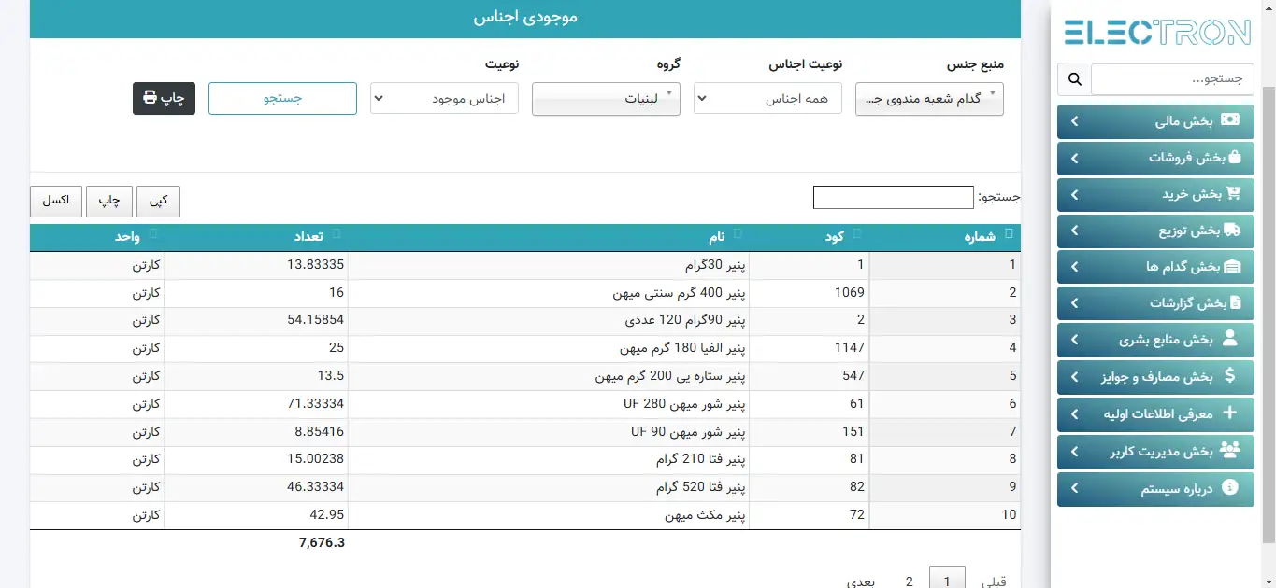Click the money icon of بخش مالی
The width and height of the screenshot is (1276, 588).
pyautogui.click(x=1231, y=120)
